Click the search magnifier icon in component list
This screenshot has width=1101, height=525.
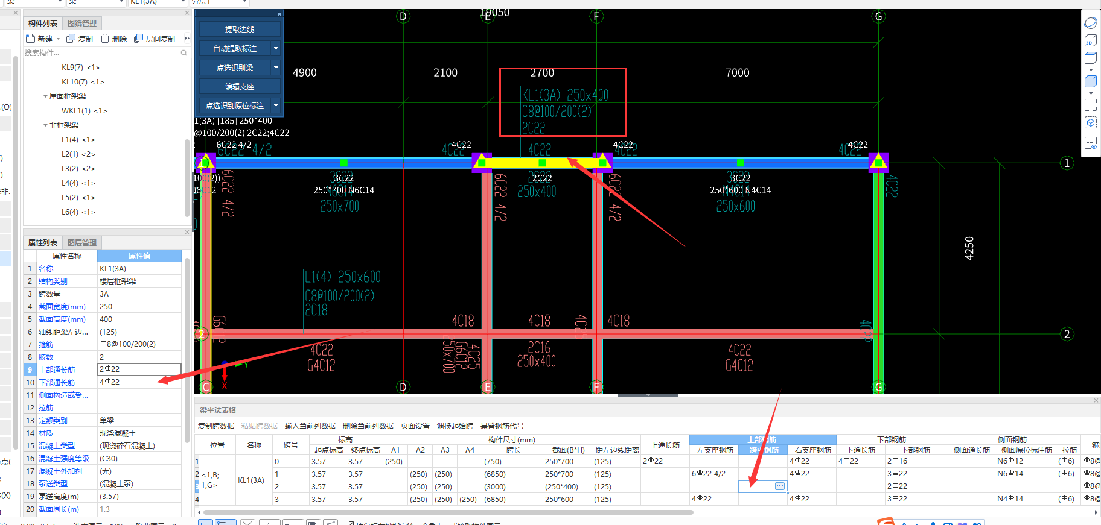click(183, 53)
